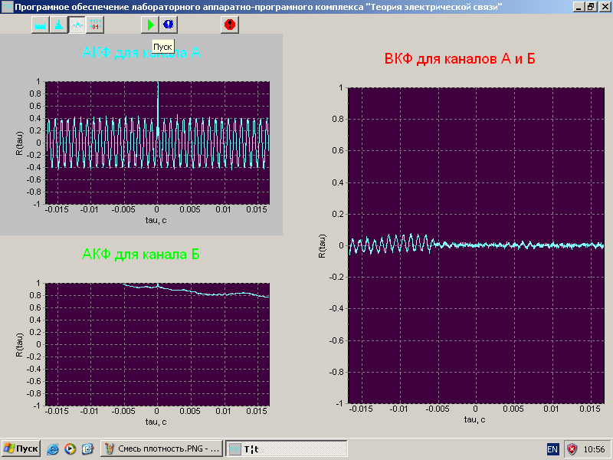The height and width of the screenshot is (460, 613).
Task: Switch to the T¦t taskbar window
Action: [x=287, y=449]
